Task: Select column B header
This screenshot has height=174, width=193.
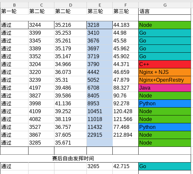Action: click(14, 5)
